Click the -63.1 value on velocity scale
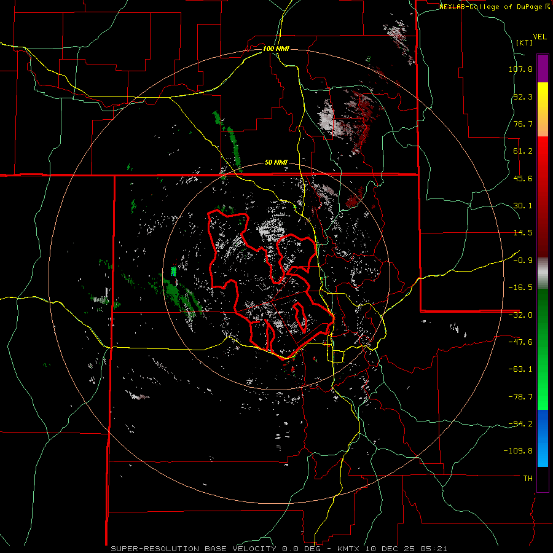 click(520, 369)
